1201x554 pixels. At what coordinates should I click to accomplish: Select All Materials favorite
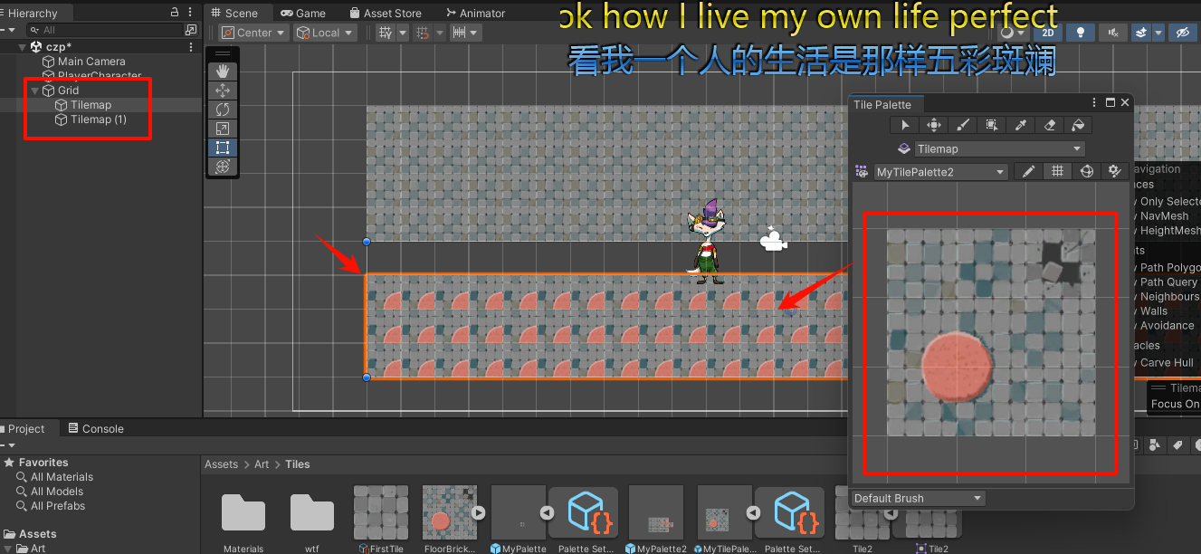[62, 477]
